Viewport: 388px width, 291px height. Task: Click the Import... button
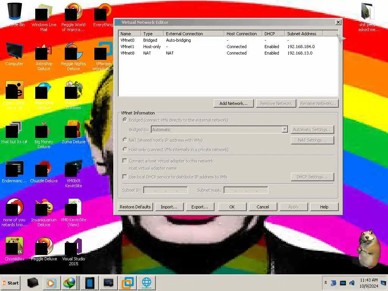[x=169, y=207]
